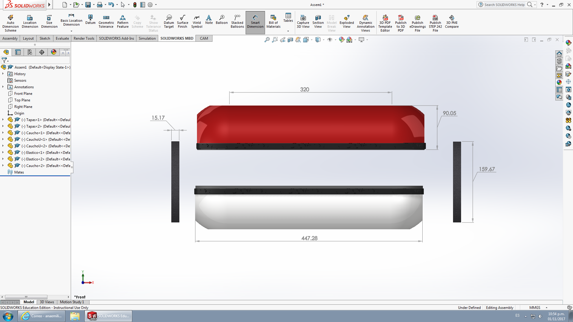Switch to the Assembly tab

coord(10,38)
